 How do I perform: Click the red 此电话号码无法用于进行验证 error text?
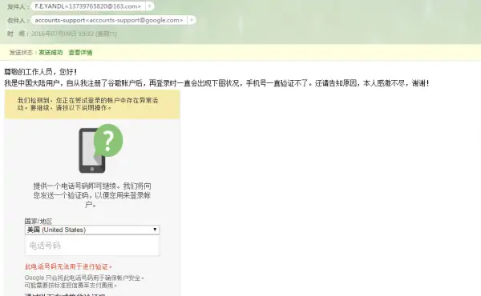(x=68, y=267)
